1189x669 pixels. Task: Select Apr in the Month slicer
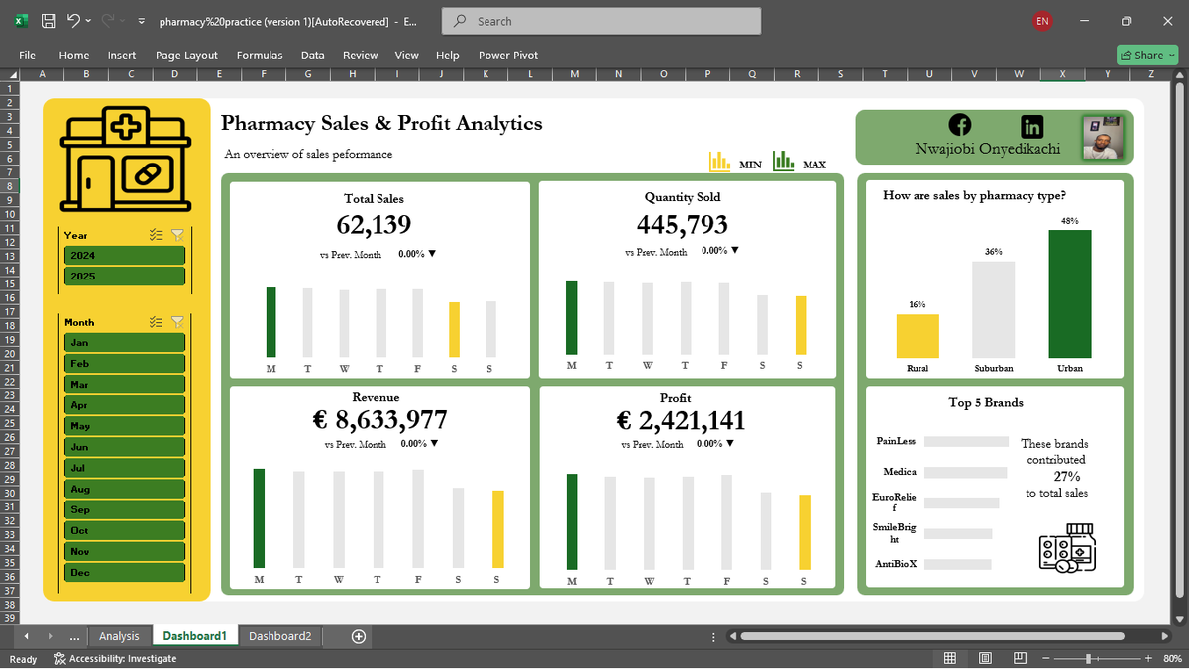125,404
